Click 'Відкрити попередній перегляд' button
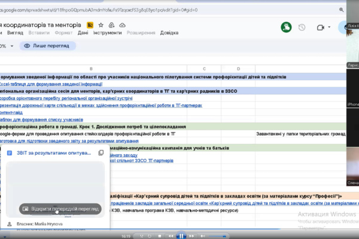359x239 pixels. (58, 209)
